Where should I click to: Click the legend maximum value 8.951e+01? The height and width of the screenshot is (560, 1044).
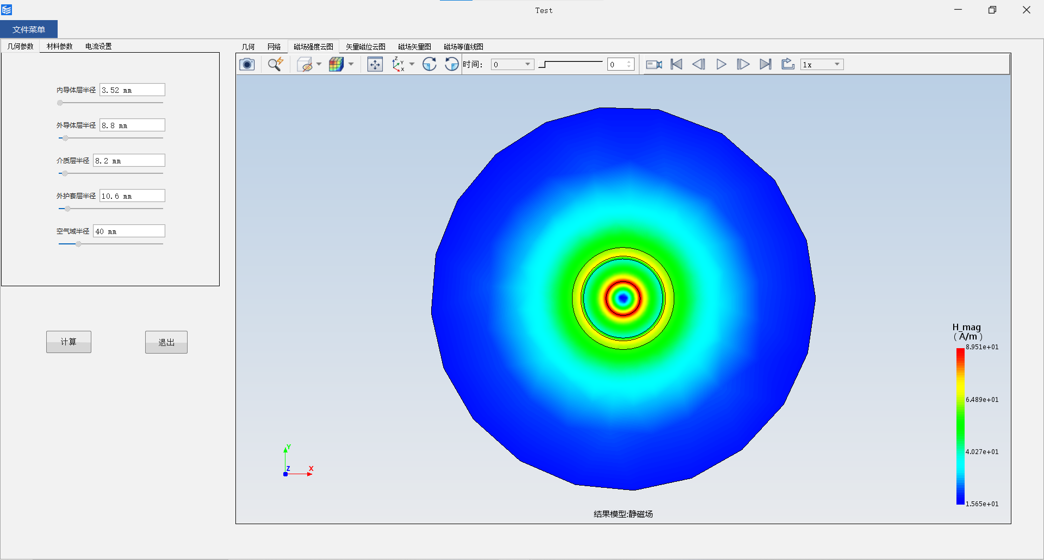(982, 347)
